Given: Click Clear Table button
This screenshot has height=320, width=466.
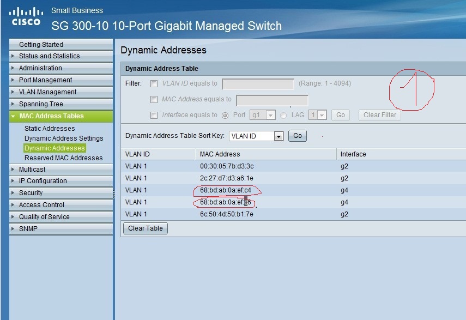Looking at the screenshot, I should pyautogui.click(x=146, y=228).
